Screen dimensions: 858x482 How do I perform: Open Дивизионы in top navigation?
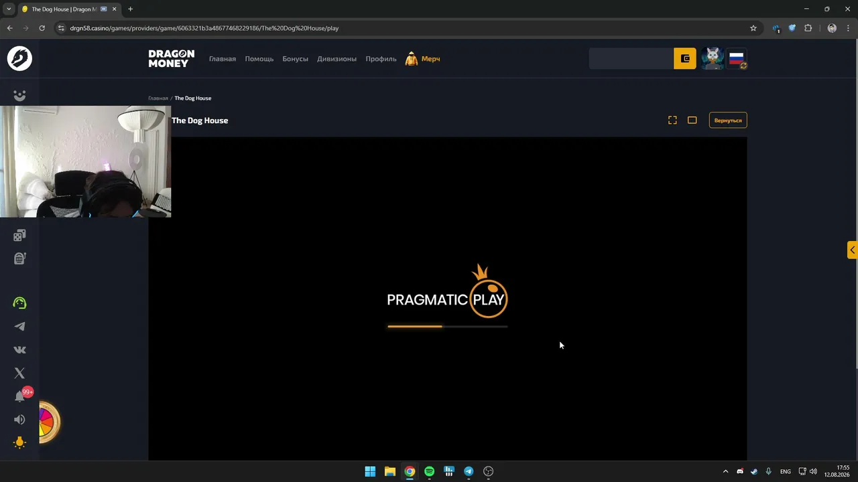pos(337,59)
